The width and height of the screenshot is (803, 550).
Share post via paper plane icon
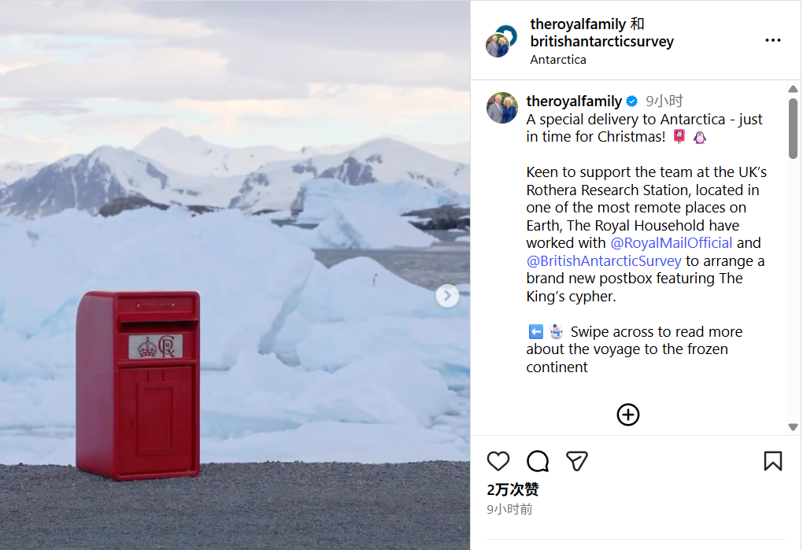(576, 461)
